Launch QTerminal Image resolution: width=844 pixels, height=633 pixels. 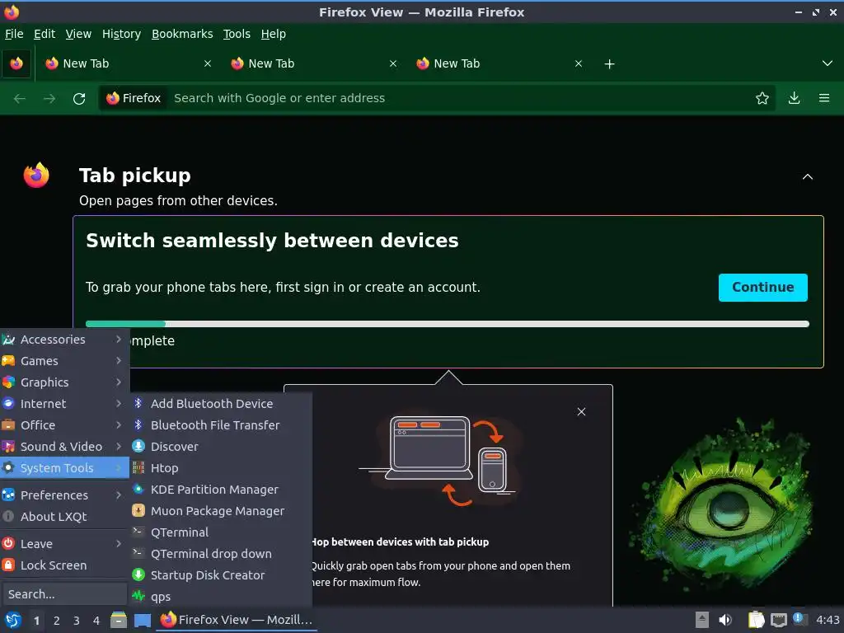[x=221, y=532]
